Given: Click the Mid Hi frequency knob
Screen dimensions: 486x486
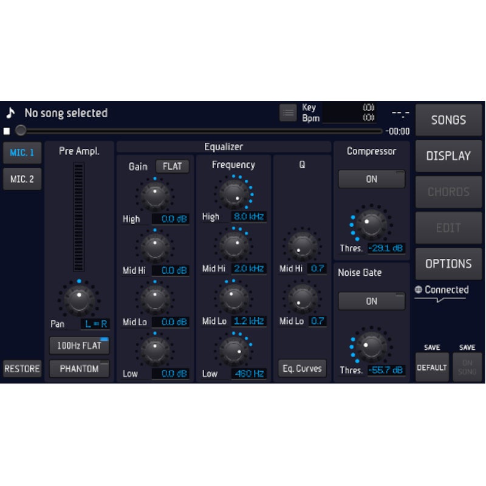Looking at the screenshot, I should 234,246.
